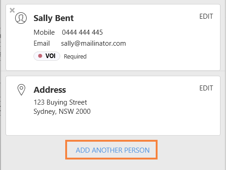
Task: Edit the Address card
Action: pyautogui.click(x=206, y=88)
